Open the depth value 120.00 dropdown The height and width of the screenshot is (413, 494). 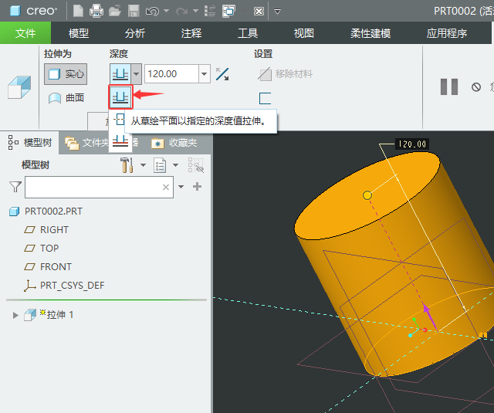pyautogui.click(x=205, y=74)
